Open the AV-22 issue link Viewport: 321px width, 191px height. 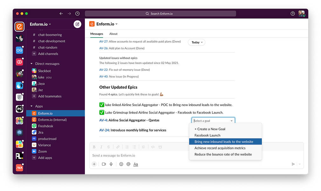click(x=103, y=70)
